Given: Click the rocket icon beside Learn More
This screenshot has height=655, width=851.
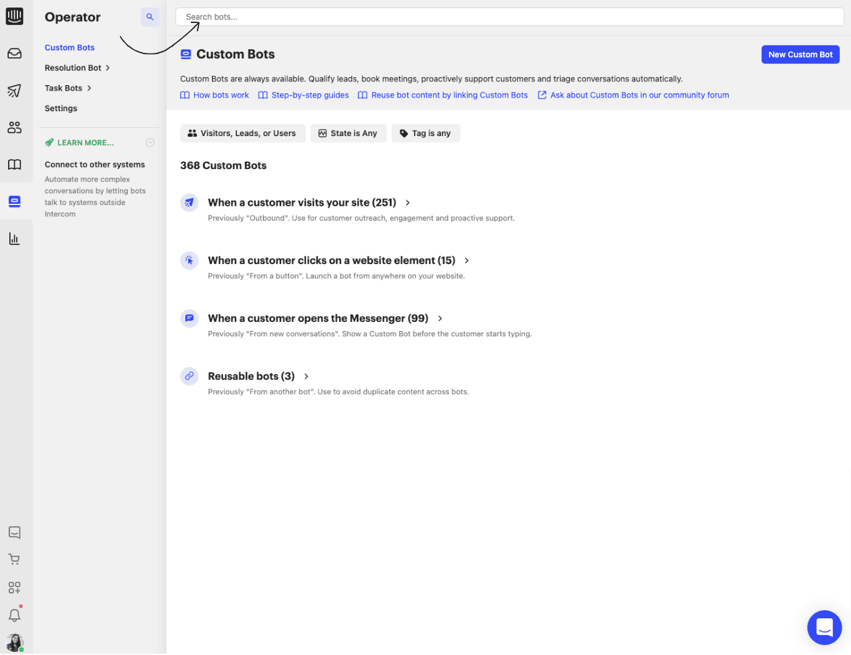Looking at the screenshot, I should point(49,142).
